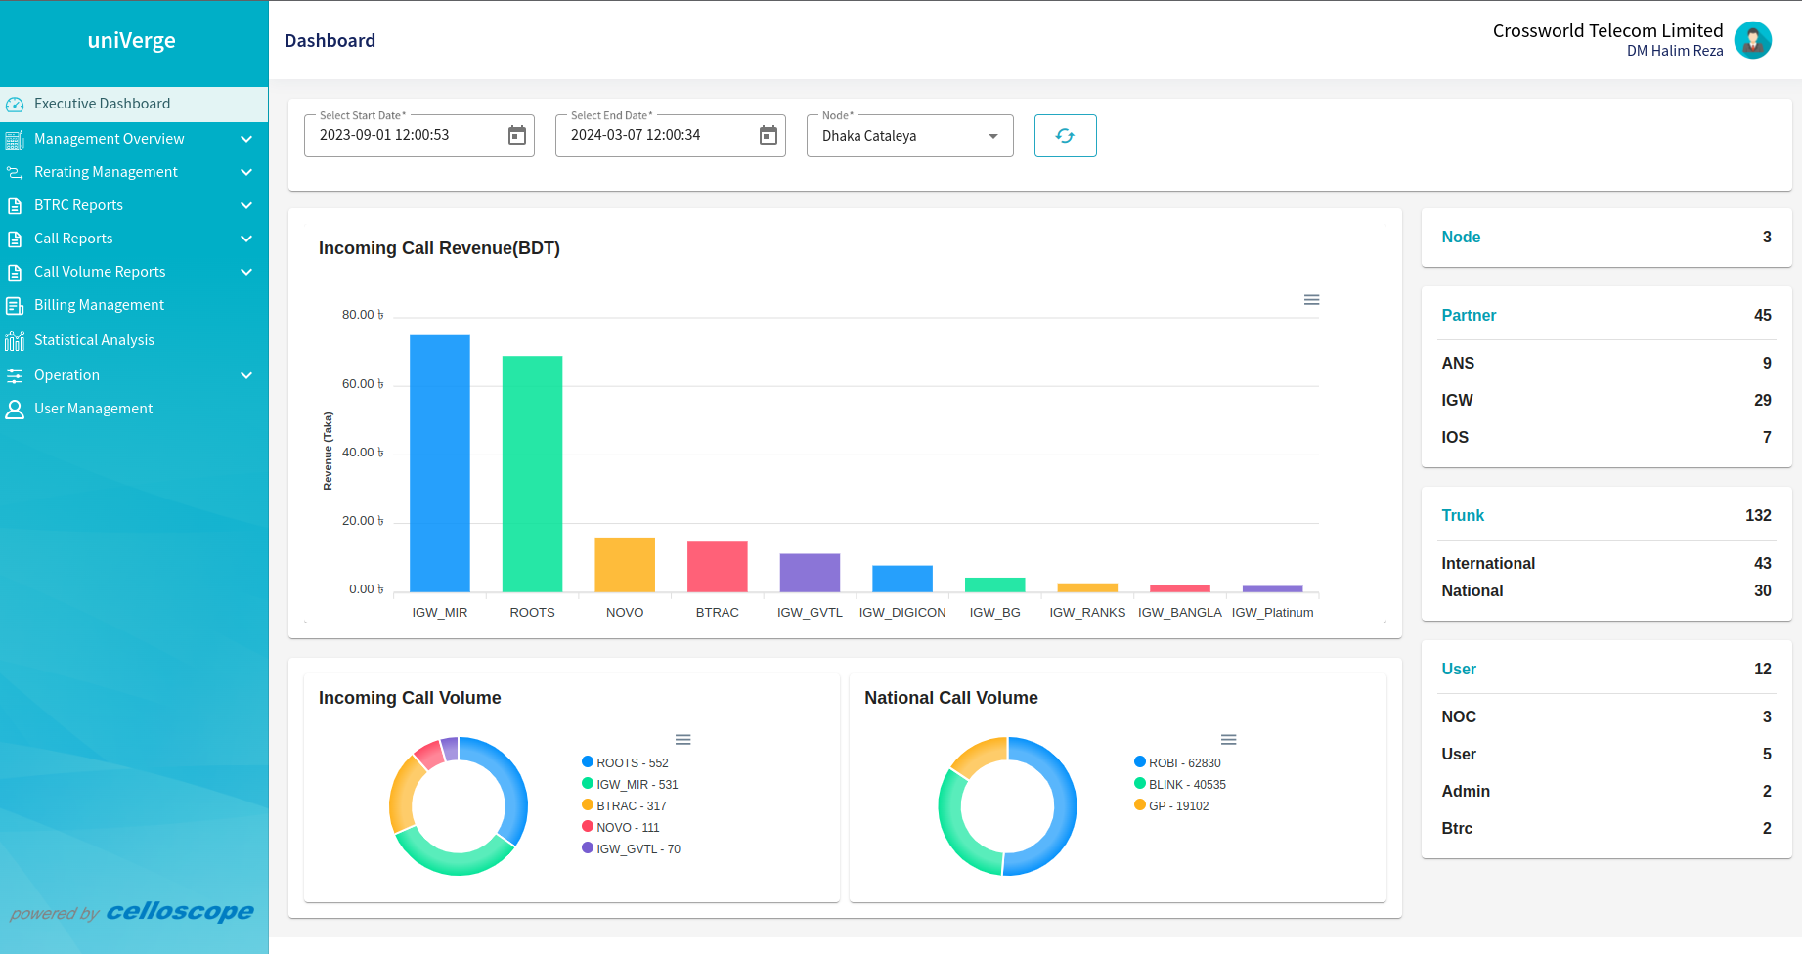Toggle NOVO - 111 legend entry
The width and height of the screenshot is (1802, 954).
pyautogui.click(x=621, y=828)
